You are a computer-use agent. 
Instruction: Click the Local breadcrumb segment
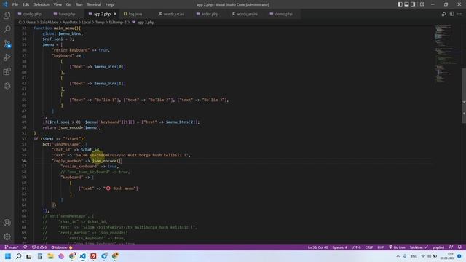[x=86, y=23]
